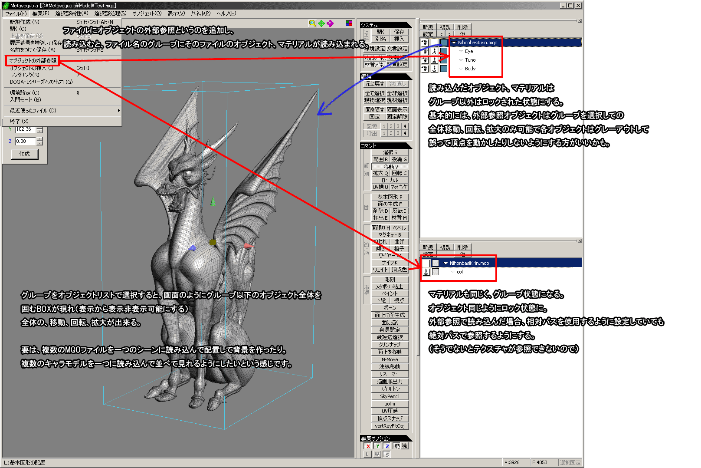Click the col material color swatch
Image resolution: width=701 pixels, height=468 pixels.
(436, 272)
